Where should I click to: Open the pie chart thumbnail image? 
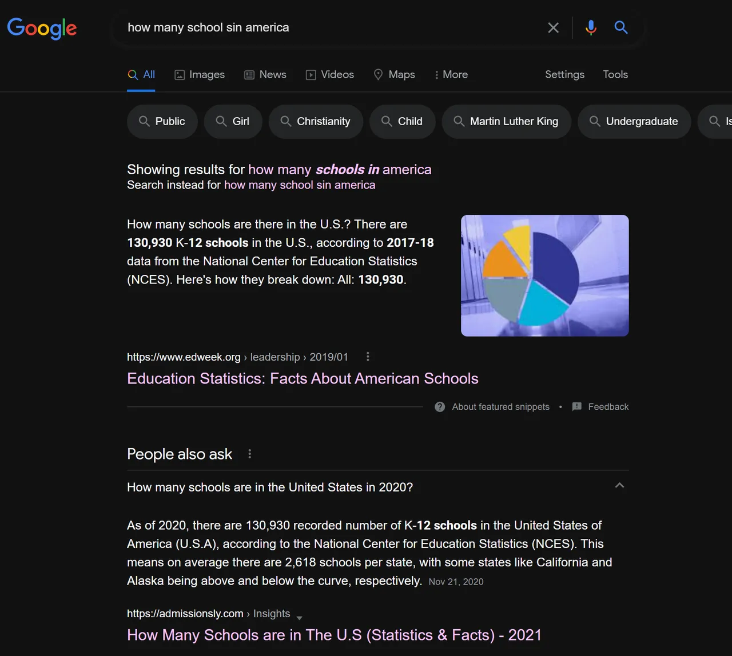(545, 275)
